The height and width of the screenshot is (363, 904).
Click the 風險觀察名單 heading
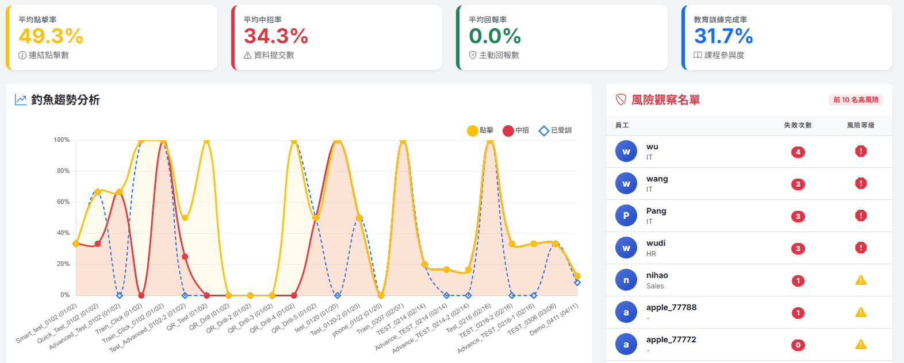click(666, 100)
